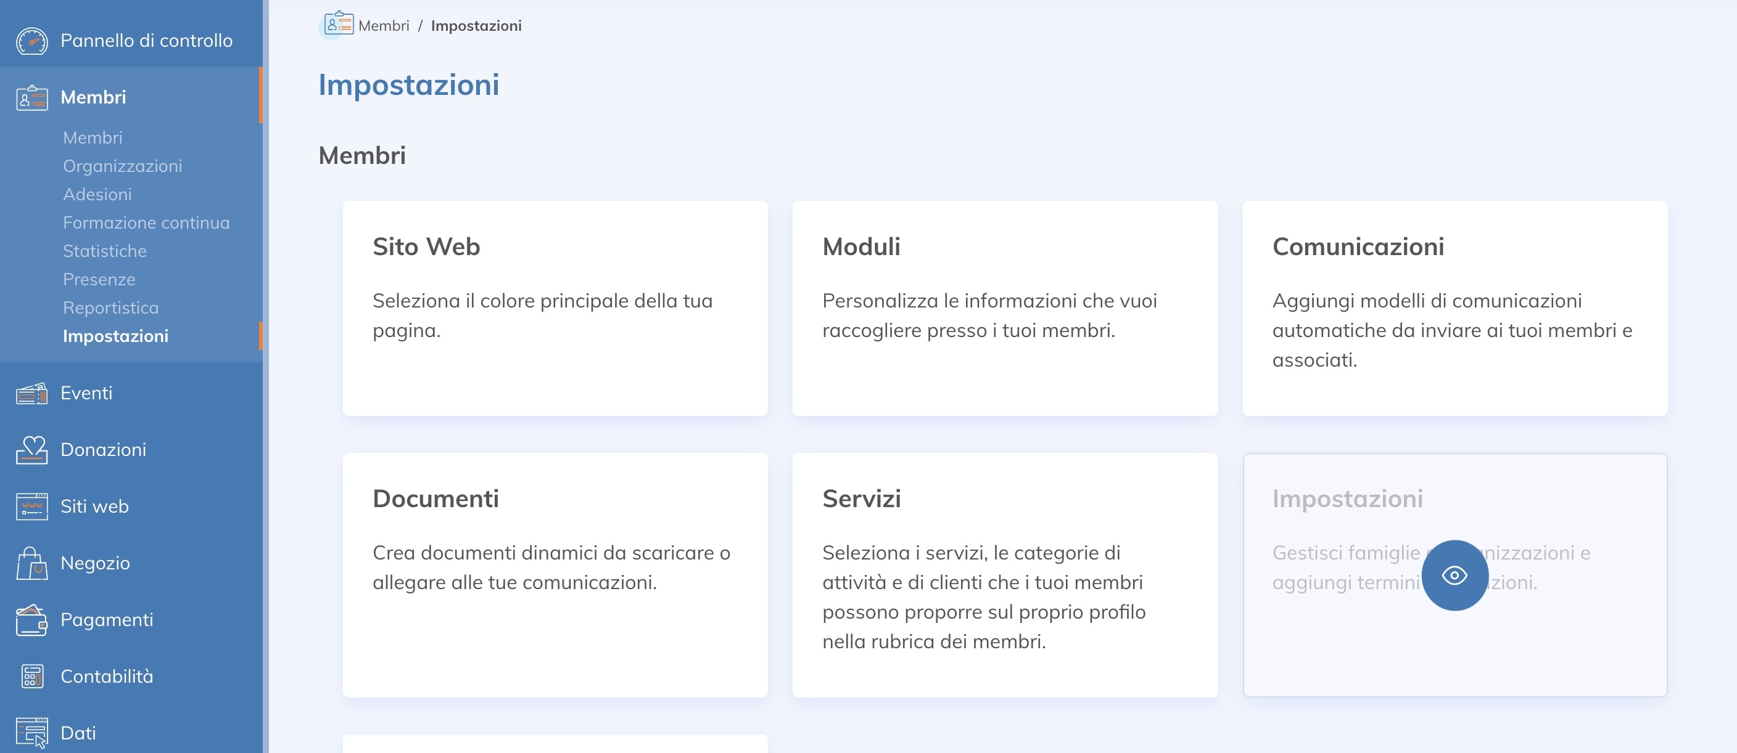The image size is (1737, 753).
Task: Click the Dati icon in the sidebar
Action: coord(31,733)
